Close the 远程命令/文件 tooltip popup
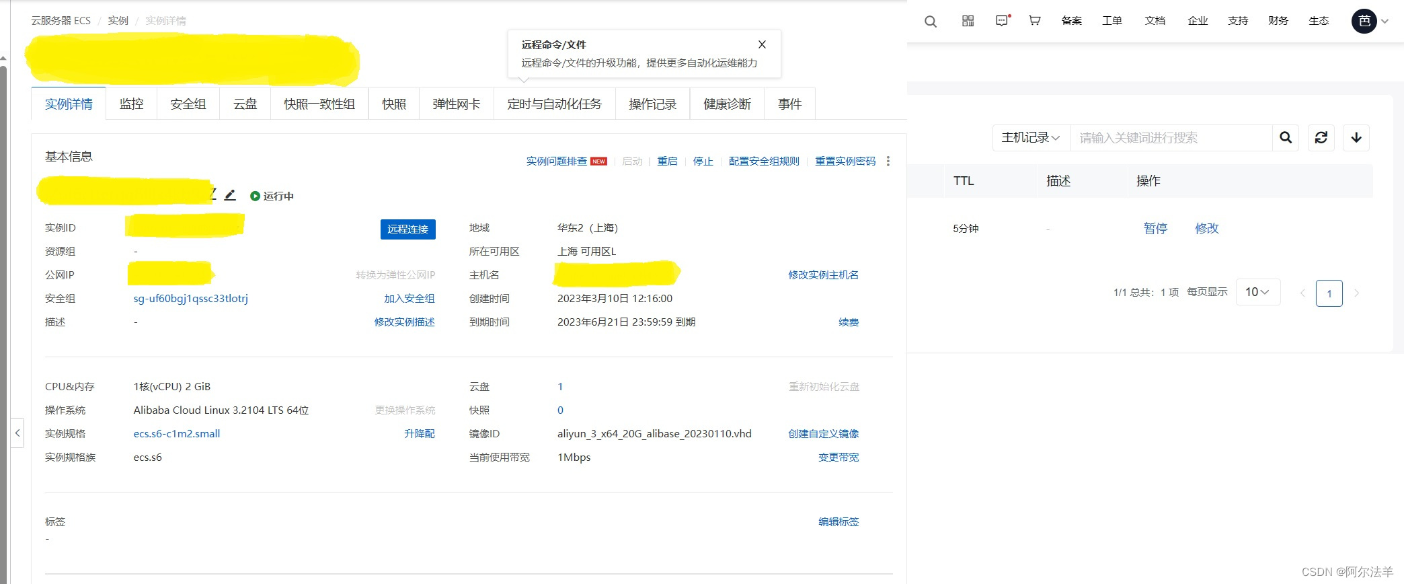Image resolution: width=1404 pixels, height=584 pixels. point(762,44)
